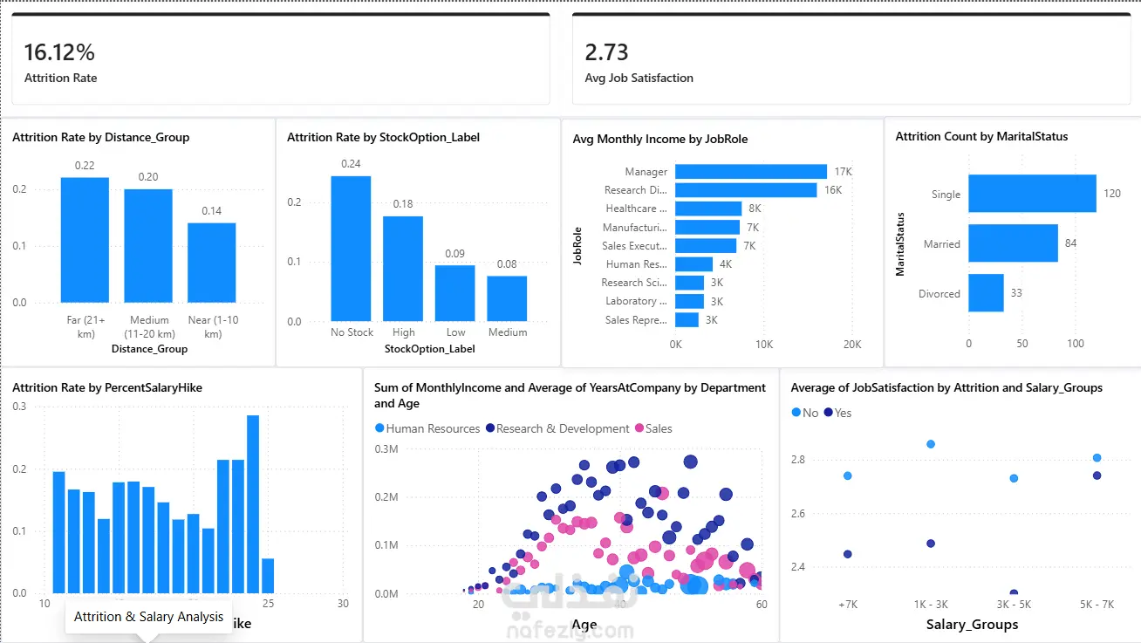
Task: Select the shortest PercentSalaryHike bar at 25
Action: coord(268,576)
